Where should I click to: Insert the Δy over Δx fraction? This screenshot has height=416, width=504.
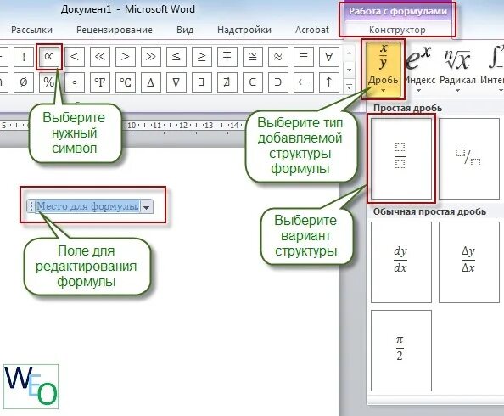[x=469, y=262]
